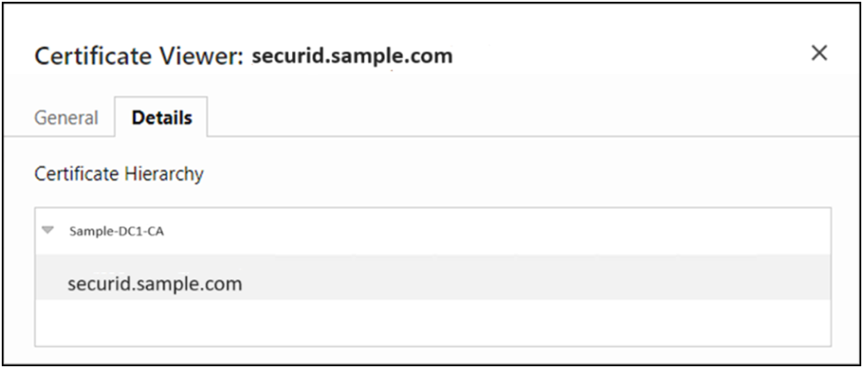
Task: Collapse the Sample-DC1-CA hierarchy triangle
Action: point(48,231)
